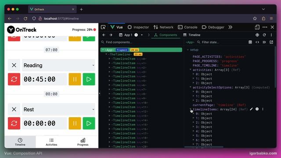Reset the 00:45:00 timer
This screenshot has width=281, height=158.
pos(14,79)
